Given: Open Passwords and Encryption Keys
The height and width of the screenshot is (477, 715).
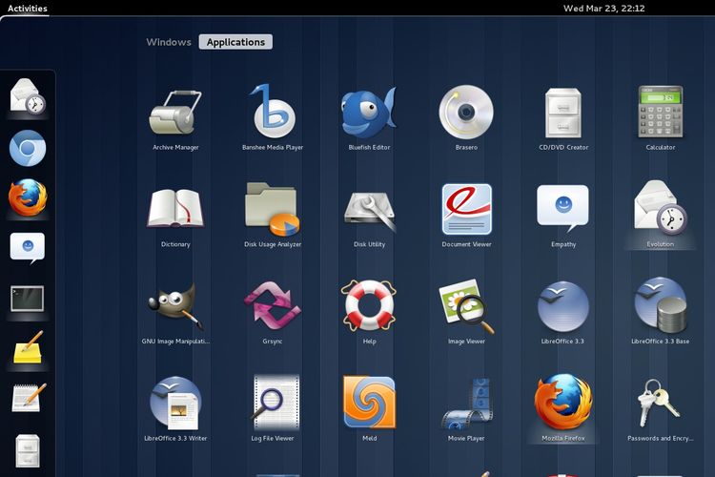Looking at the screenshot, I should (660, 404).
